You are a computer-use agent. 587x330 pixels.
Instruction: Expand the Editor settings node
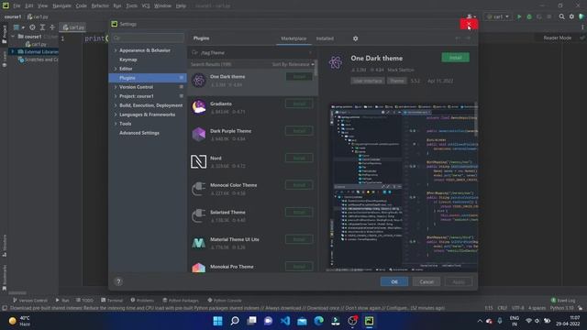(116, 69)
